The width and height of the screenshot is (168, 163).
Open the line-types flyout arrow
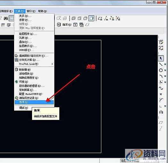[165, 64]
